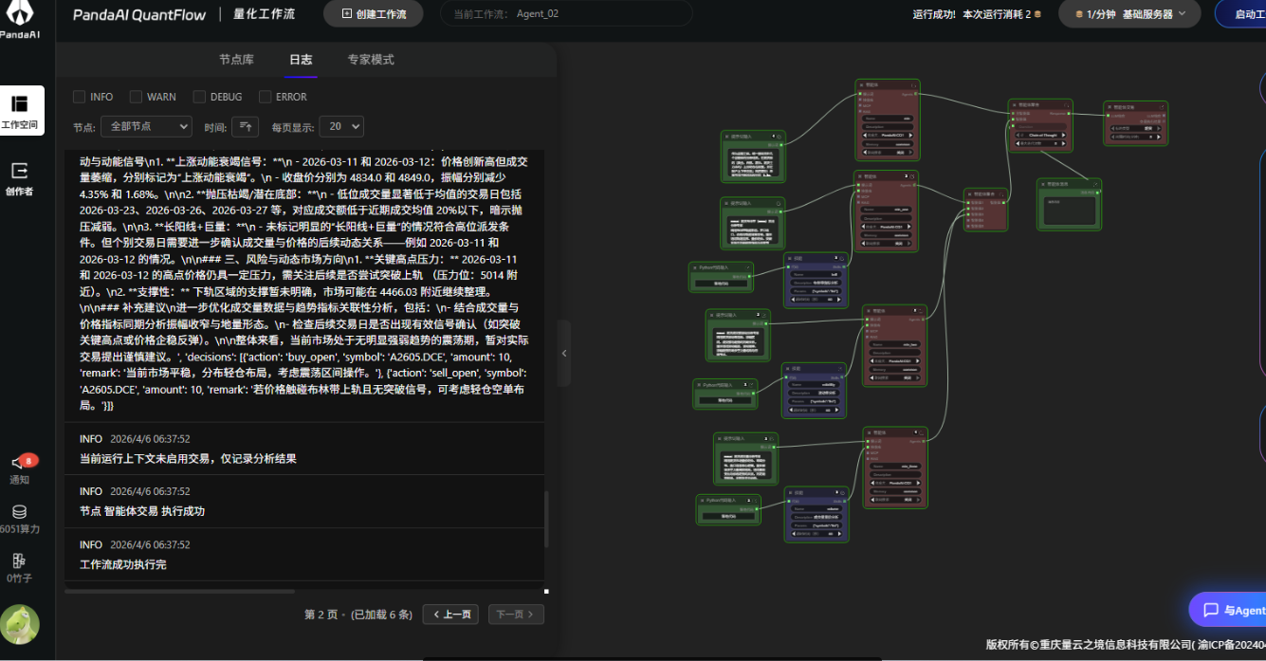Click the 创建工作流 button

374,14
